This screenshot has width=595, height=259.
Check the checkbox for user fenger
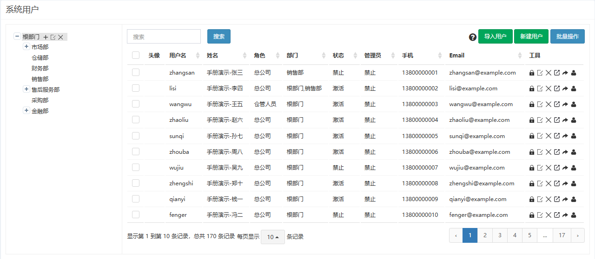point(136,215)
